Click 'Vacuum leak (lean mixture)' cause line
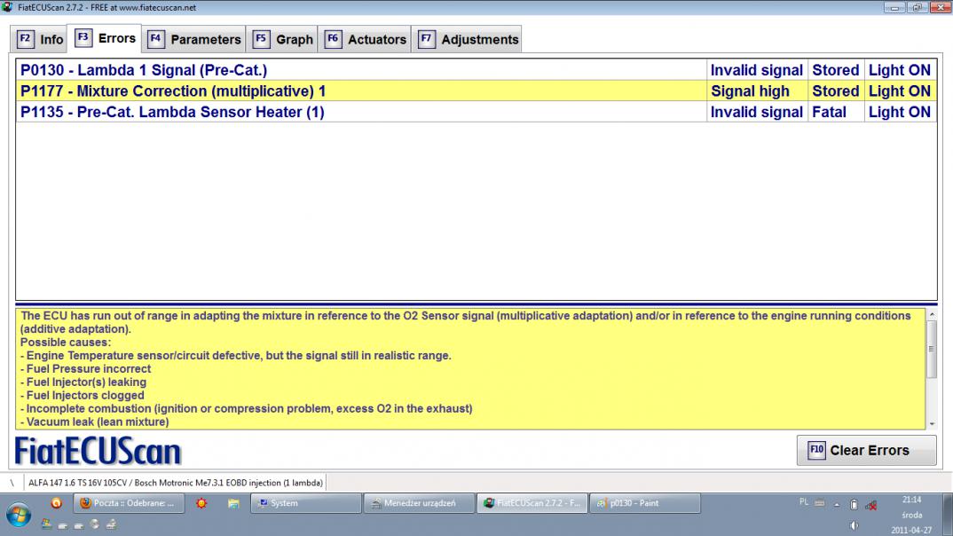 point(95,422)
